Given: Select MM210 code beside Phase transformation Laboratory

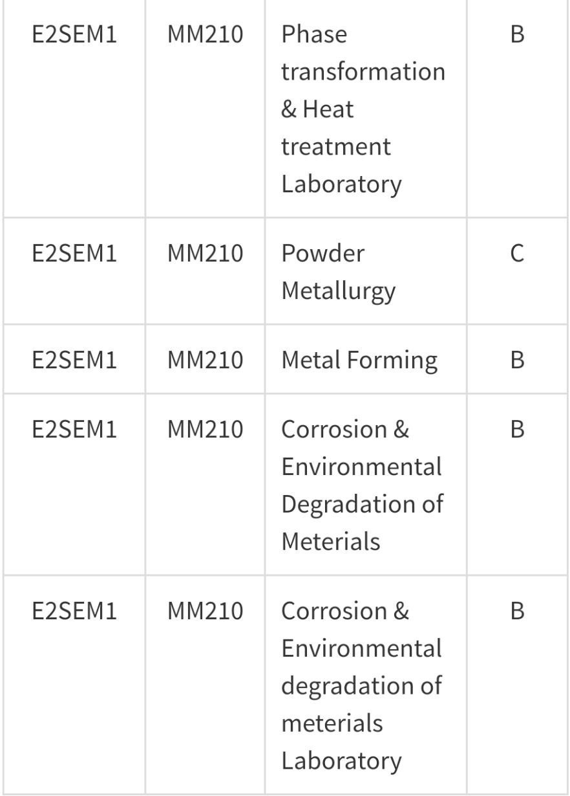Looking at the screenshot, I should pos(206,34).
